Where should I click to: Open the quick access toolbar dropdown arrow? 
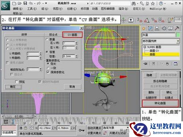click(46, 3)
